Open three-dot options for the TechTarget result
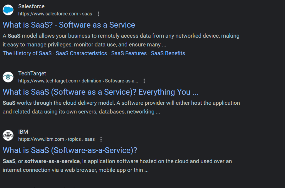The height and width of the screenshot is (188, 285). coord(144,81)
